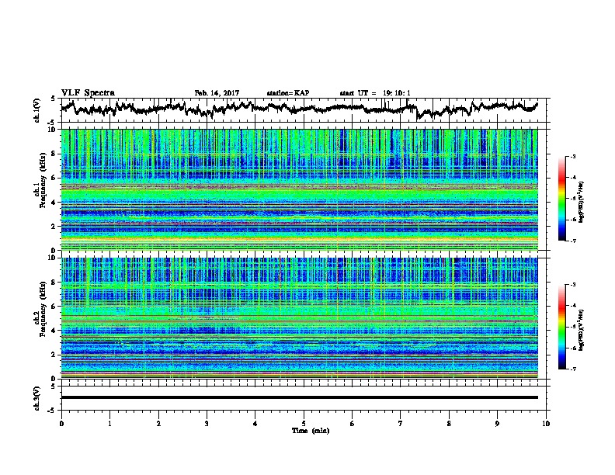Click time axis tick label "5"
The width and height of the screenshot is (615, 475).
(x=304, y=424)
